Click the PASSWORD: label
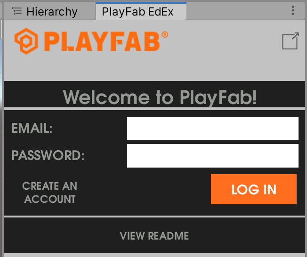307x257 pixels. click(48, 155)
